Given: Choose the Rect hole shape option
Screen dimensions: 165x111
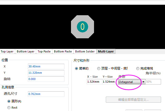Looking at the screenshot, I should tap(9, 108).
